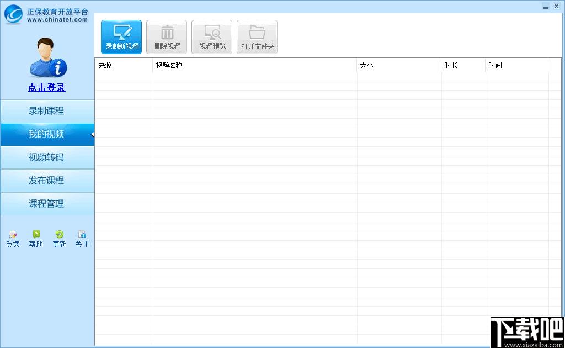Click the 点击登录 login link
This screenshot has height=348, width=565.
47,87
